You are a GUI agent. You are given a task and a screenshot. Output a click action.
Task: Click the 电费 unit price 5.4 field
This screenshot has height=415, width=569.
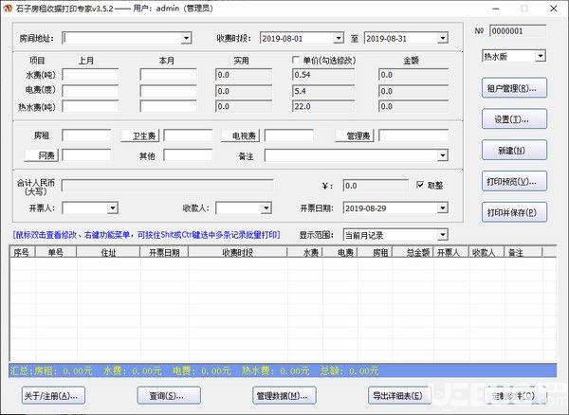pyautogui.click(x=323, y=91)
